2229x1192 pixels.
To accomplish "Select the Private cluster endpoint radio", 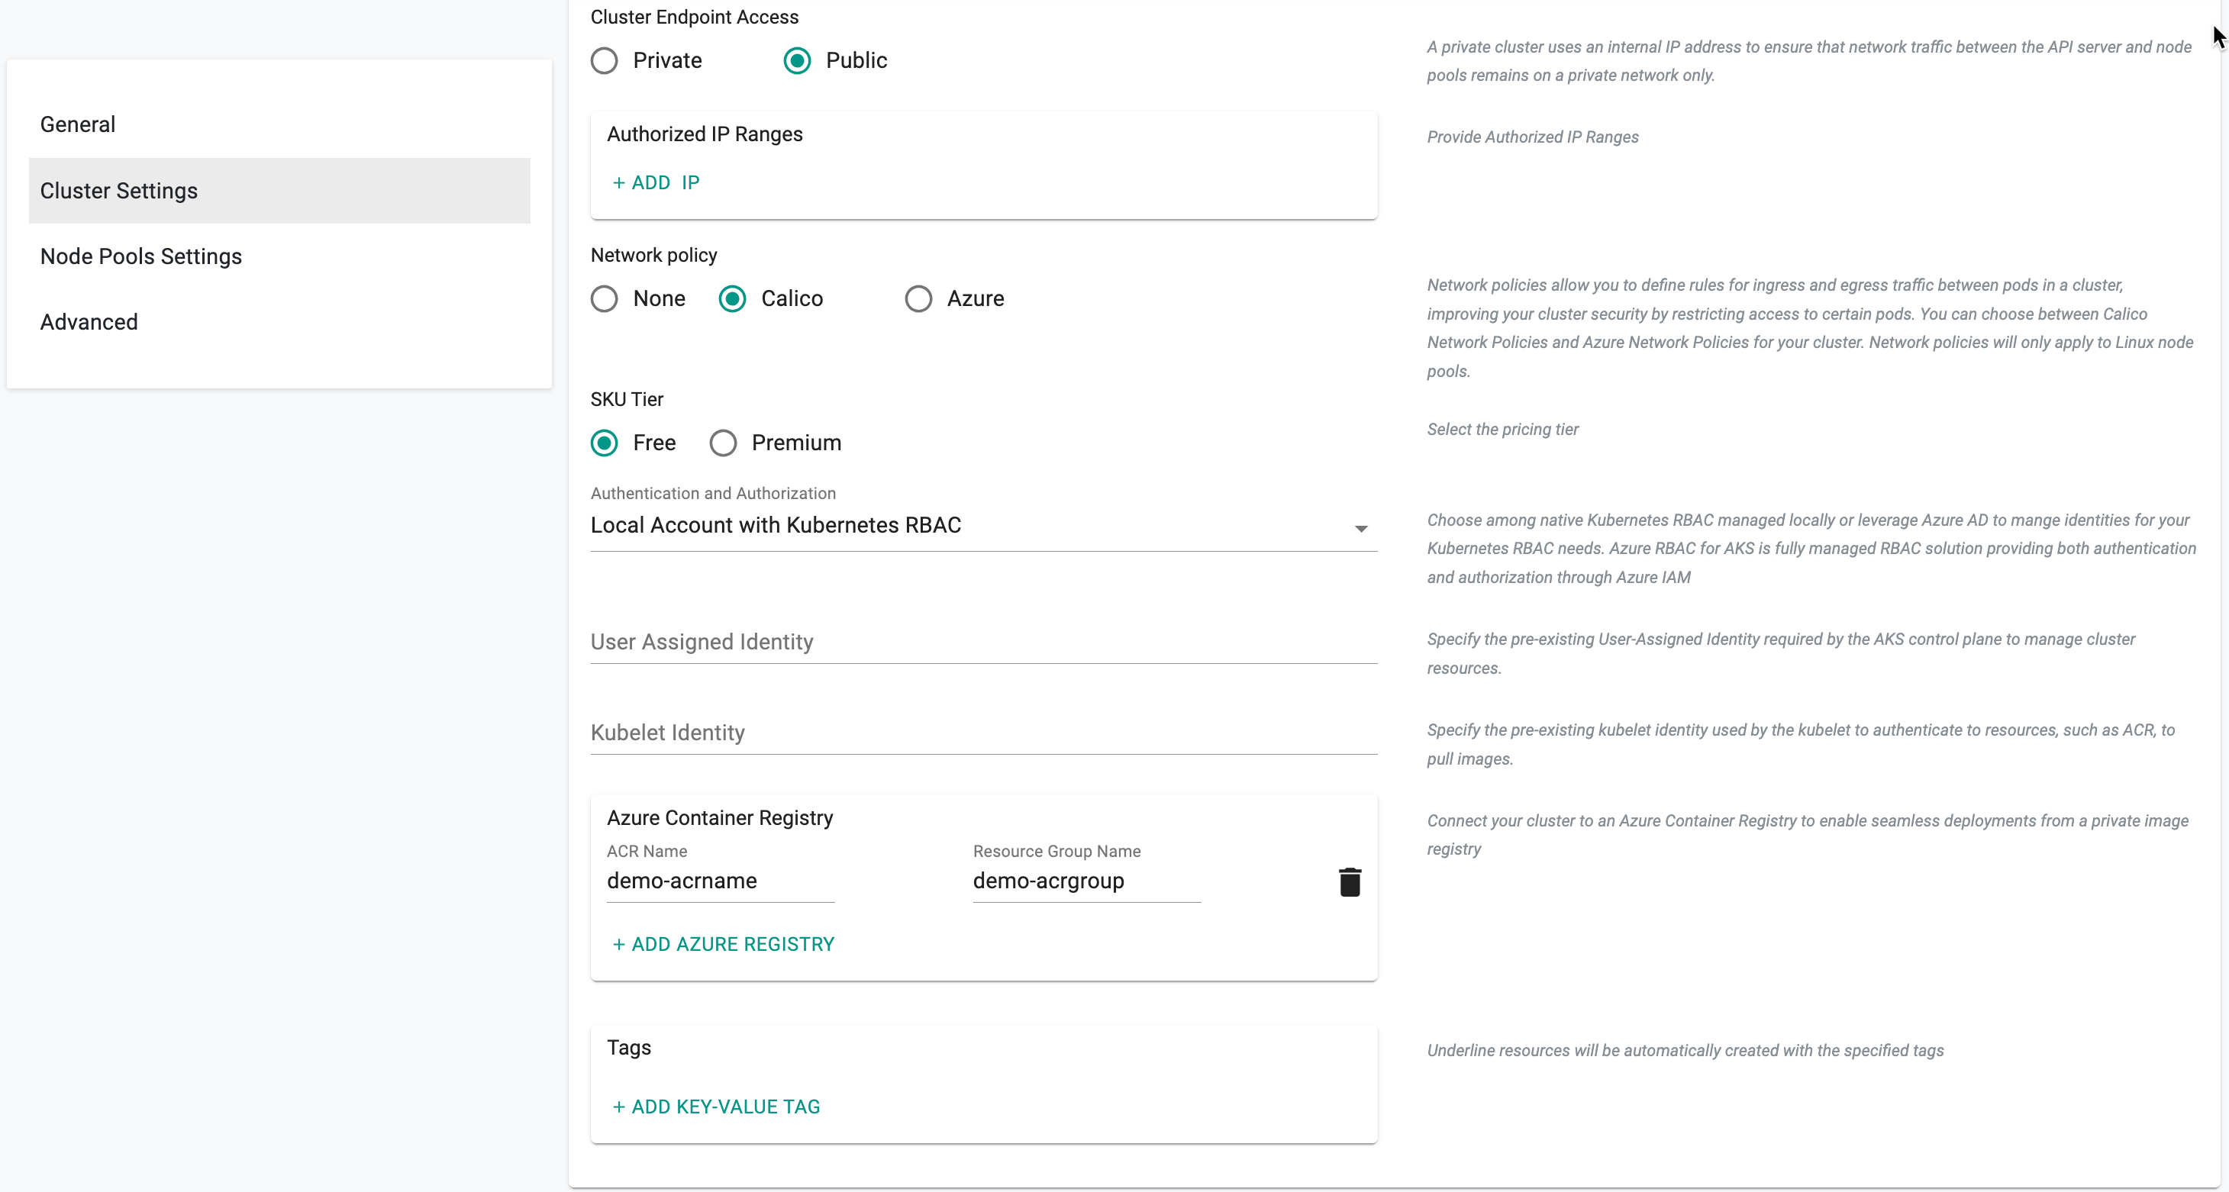I will [606, 60].
